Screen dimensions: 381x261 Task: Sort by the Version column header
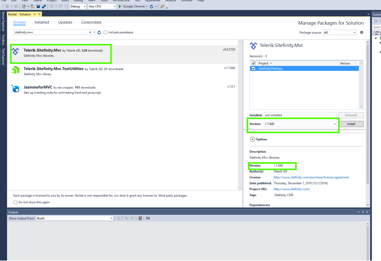pyautogui.click(x=348, y=63)
